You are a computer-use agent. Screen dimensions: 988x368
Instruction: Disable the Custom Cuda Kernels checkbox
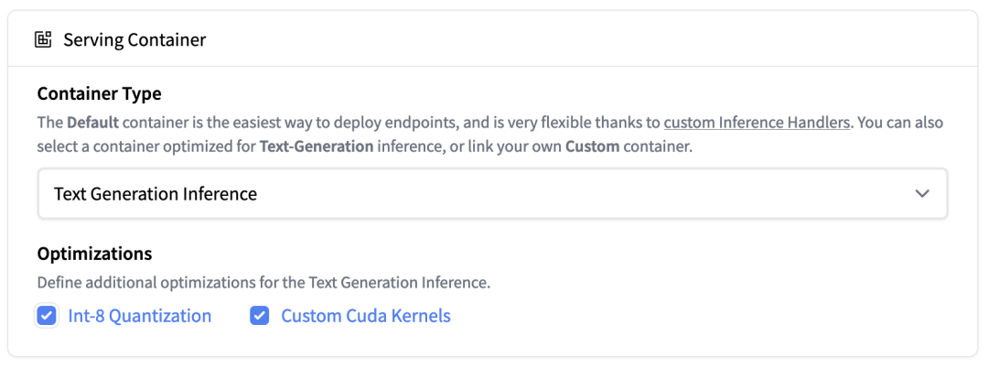click(260, 316)
